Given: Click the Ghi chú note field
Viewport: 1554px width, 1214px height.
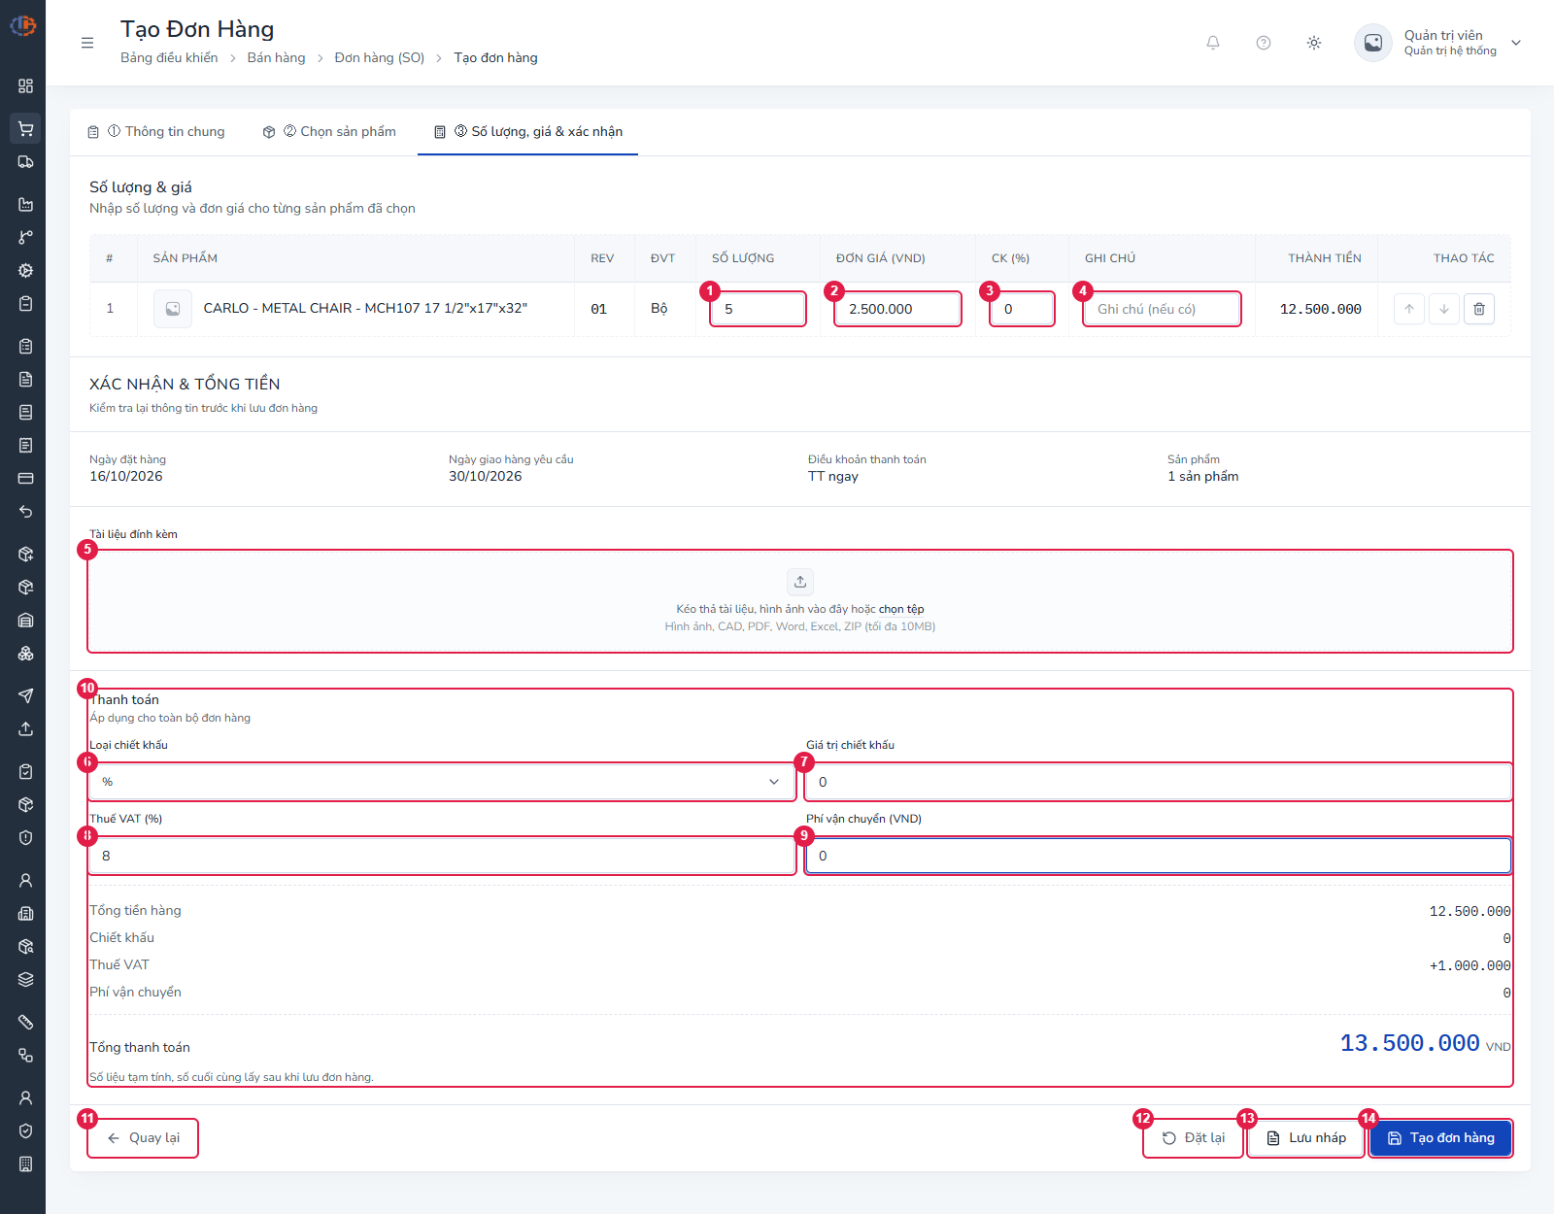Looking at the screenshot, I should (1162, 309).
